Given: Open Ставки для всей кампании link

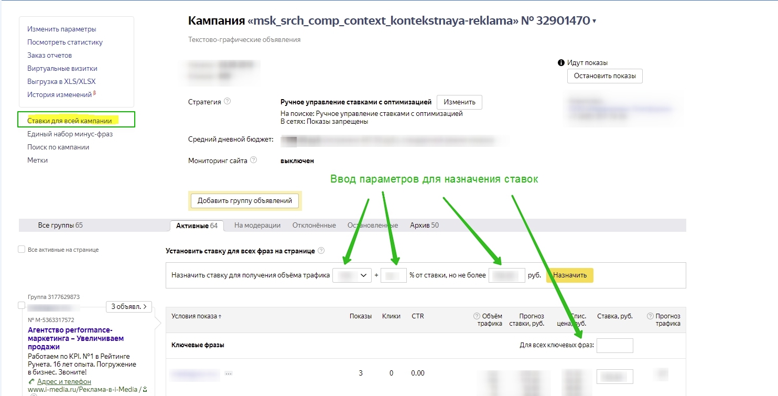Looking at the screenshot, I should 69,121.
